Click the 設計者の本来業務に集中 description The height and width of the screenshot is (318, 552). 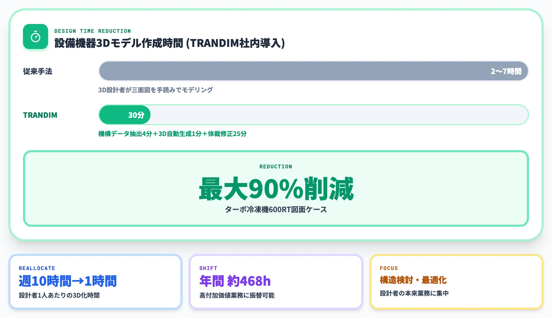(x=414, y=293)
